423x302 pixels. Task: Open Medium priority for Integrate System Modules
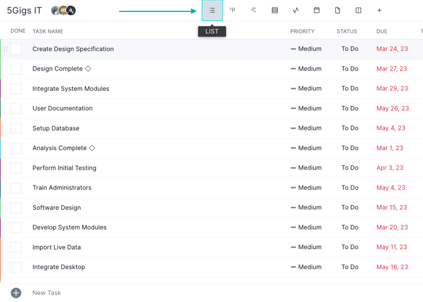coord(306,88)
